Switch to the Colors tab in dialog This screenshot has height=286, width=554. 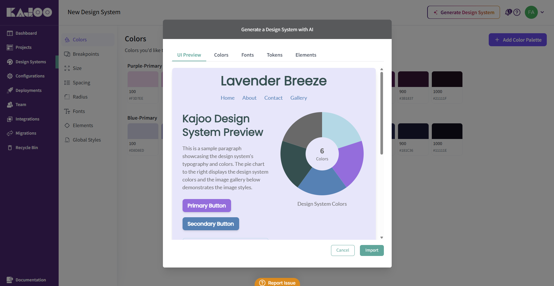point(221,55)
